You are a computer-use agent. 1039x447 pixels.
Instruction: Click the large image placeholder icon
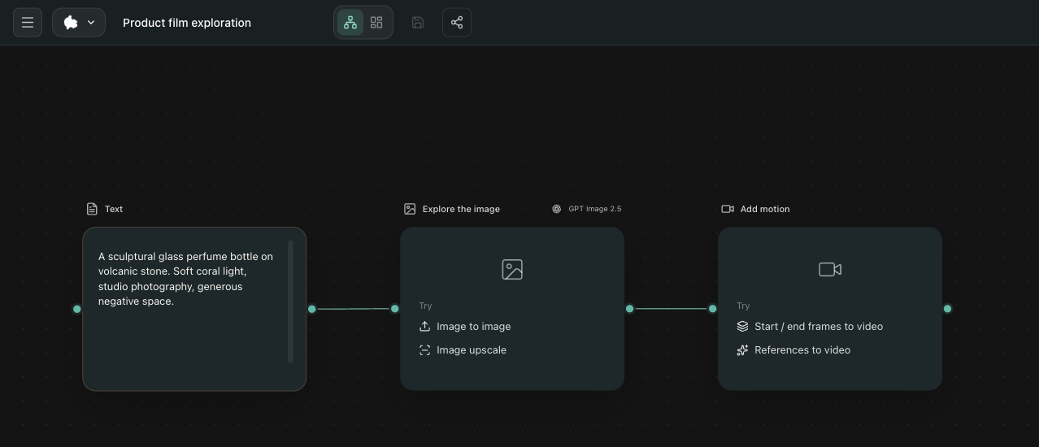click(512, 269)
